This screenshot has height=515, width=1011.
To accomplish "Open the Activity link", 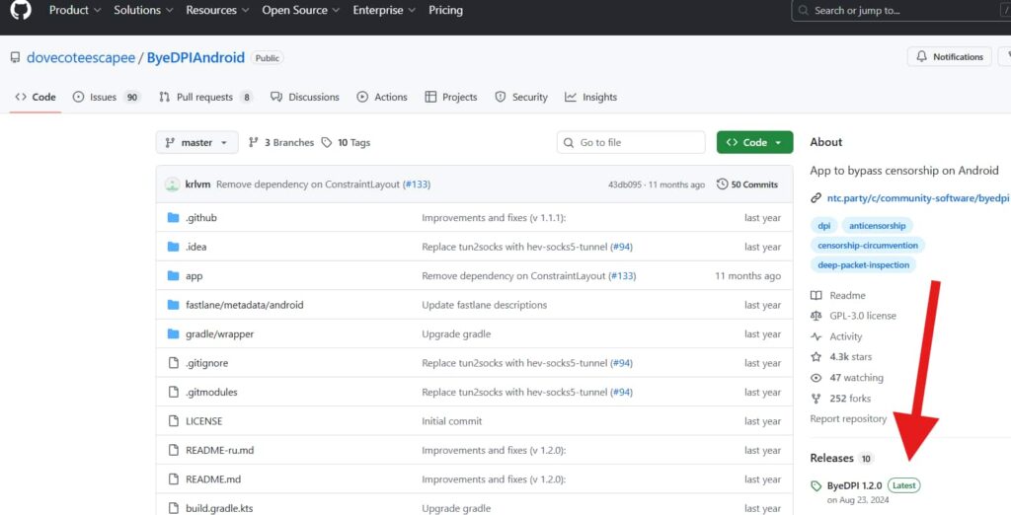I will tap(837, 336).
